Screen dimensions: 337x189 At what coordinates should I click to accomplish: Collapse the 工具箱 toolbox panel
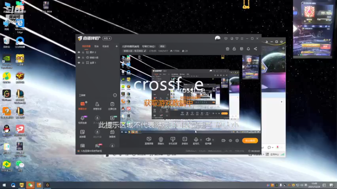(115, 95)
